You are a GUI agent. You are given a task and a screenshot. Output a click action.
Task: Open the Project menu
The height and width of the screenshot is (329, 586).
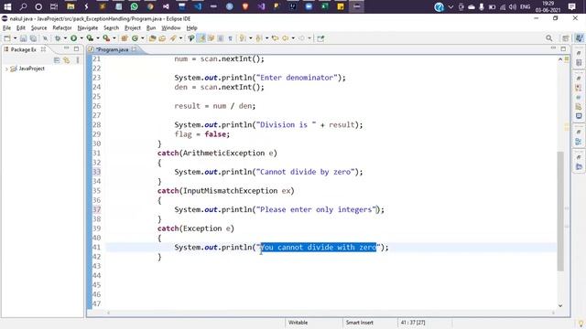click(x=132, y=28)
